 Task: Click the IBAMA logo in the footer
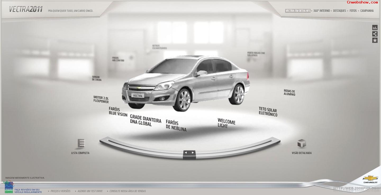(x=9, y=187)
